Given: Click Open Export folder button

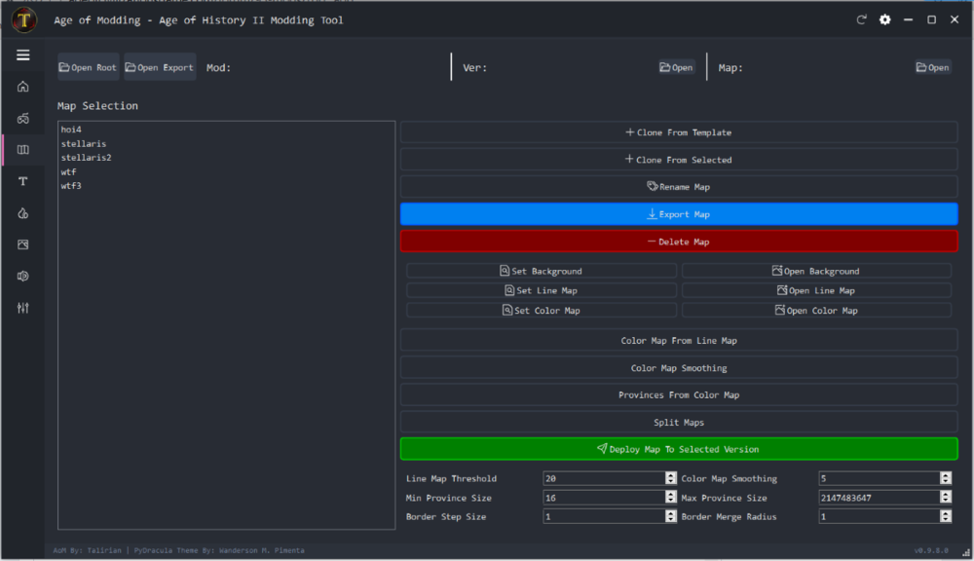Looking at the screenshot, I should pyautogui.click(x=160, y=67).
